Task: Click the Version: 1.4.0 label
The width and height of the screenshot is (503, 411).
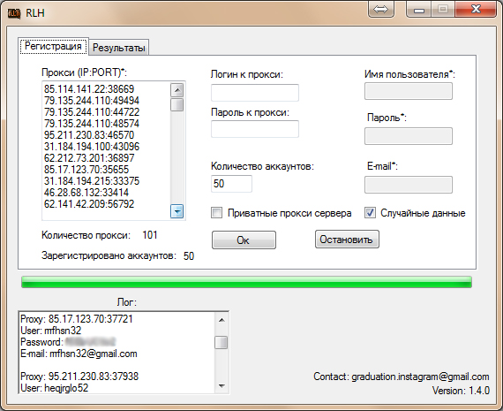Action: (461, 391)
